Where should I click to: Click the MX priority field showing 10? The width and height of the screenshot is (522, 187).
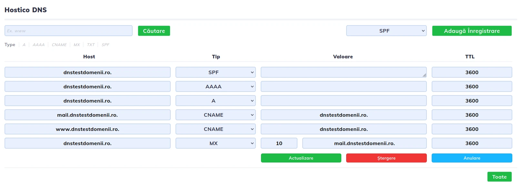279,143
